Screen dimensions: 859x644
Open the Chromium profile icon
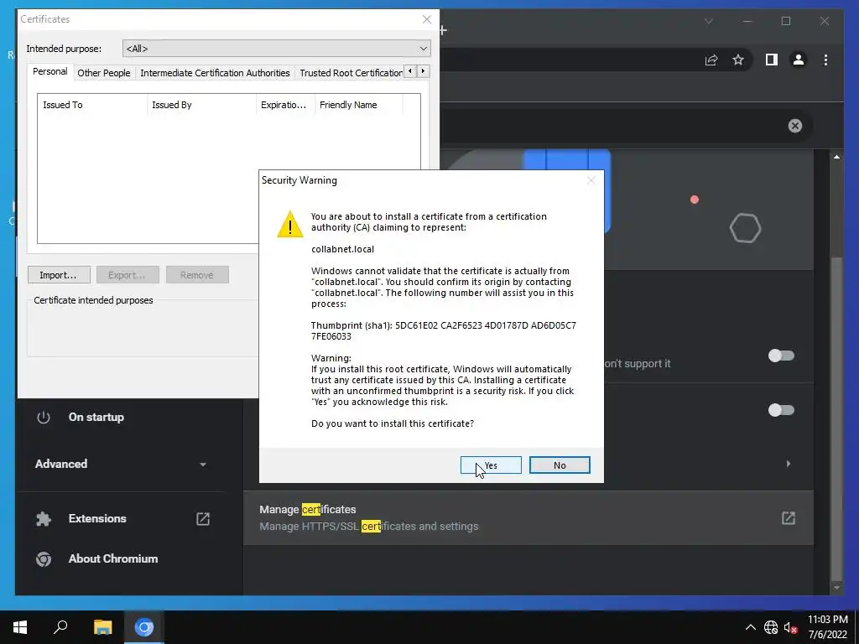click(799, 60)
